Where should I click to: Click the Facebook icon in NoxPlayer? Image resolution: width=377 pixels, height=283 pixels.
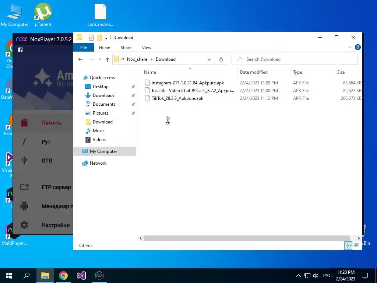pos(20,50)
